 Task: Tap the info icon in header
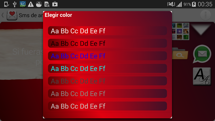[206, 15]
